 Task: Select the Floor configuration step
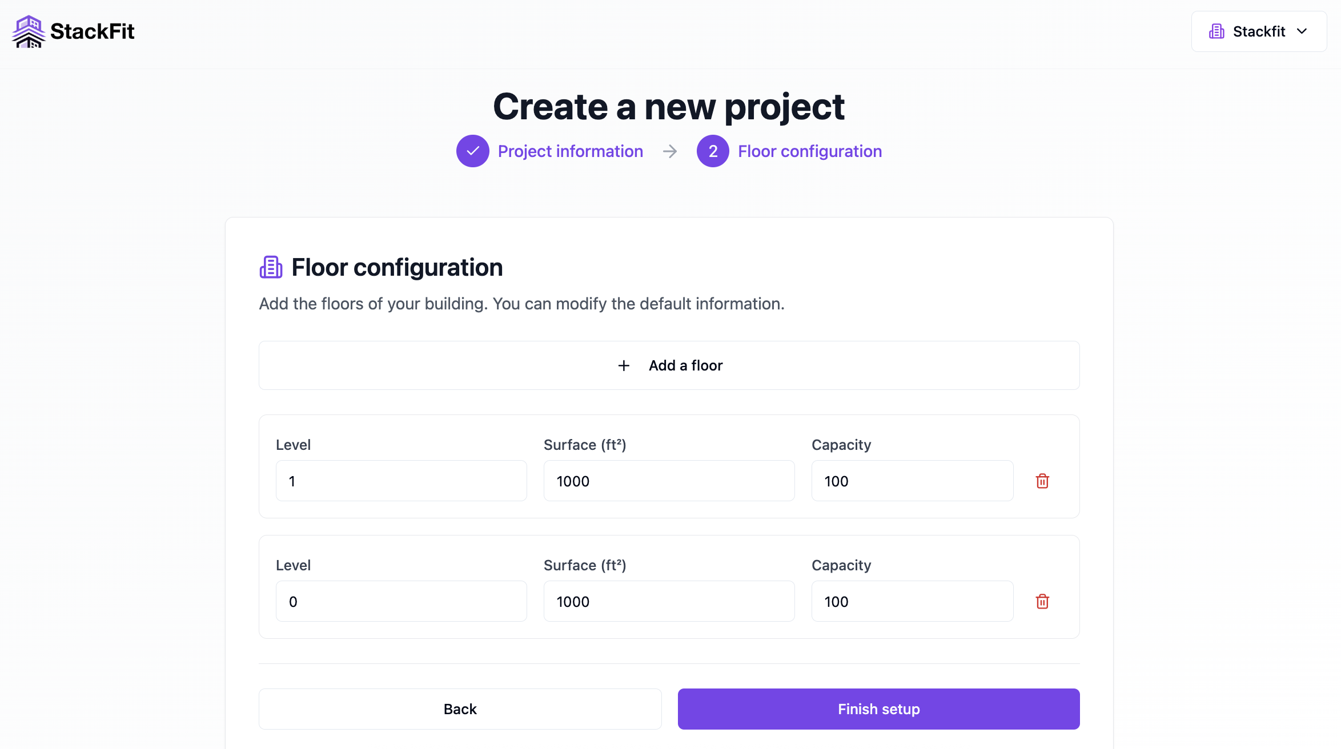point(809,151)
